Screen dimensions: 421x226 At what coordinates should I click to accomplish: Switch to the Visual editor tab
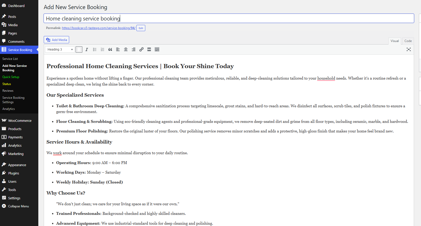click(395, 41)
